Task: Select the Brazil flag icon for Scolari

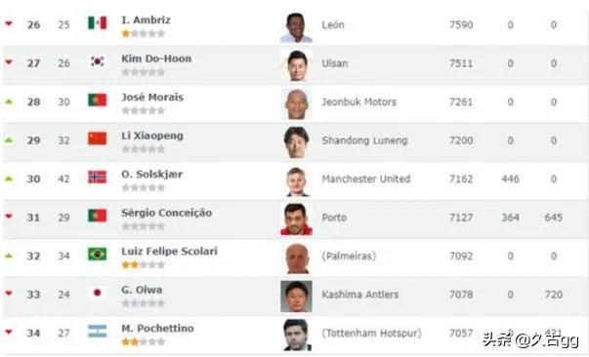Action: 98,254
